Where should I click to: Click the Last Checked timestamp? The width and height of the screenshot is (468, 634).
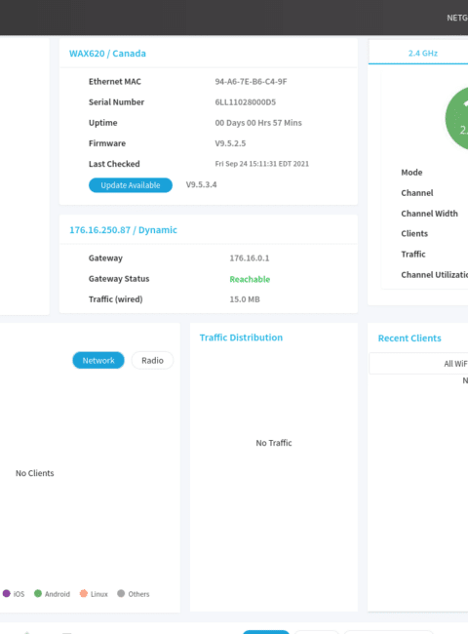pos(262,164)
